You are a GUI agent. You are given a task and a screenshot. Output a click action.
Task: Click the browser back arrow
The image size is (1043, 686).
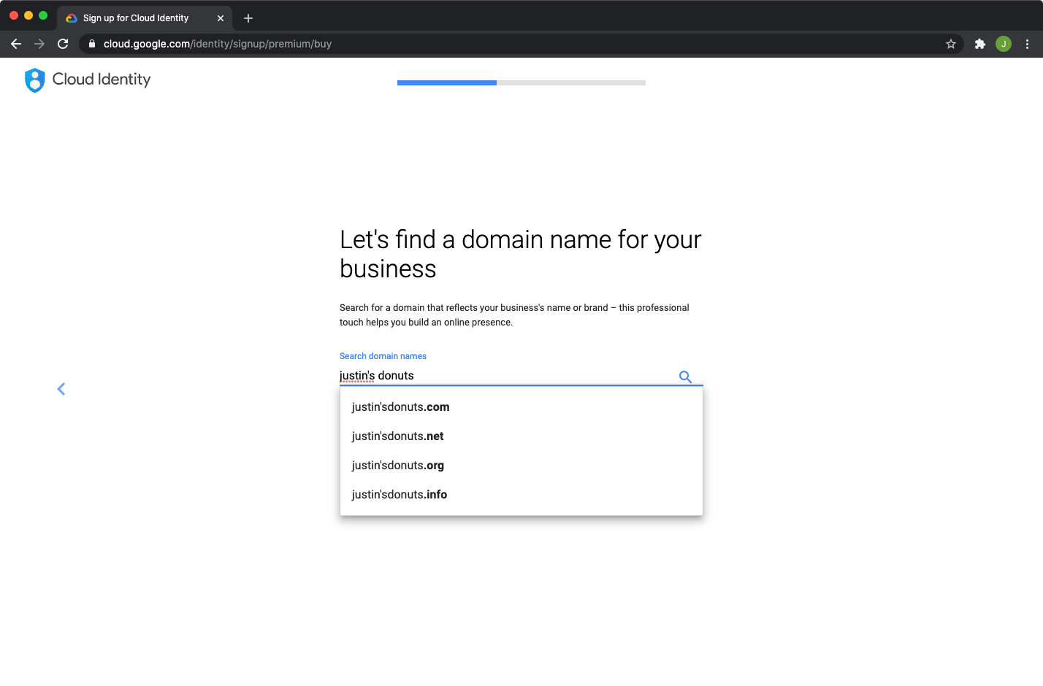point(16,44)
